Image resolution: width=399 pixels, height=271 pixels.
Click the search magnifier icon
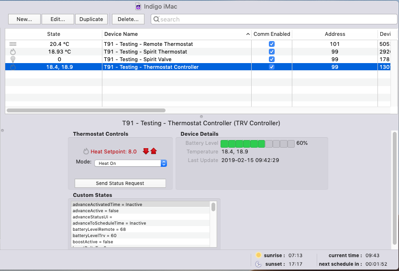(x=156, y=19)
